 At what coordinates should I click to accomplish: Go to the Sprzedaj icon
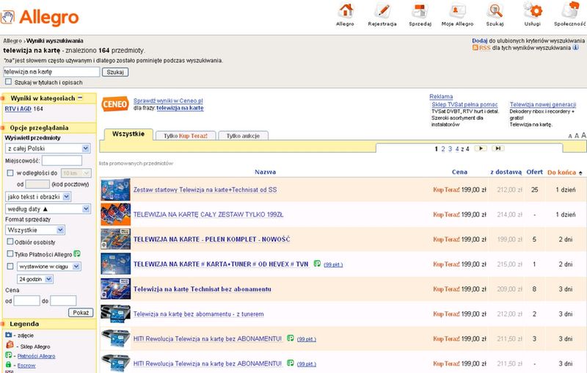(x=420, y=10)
